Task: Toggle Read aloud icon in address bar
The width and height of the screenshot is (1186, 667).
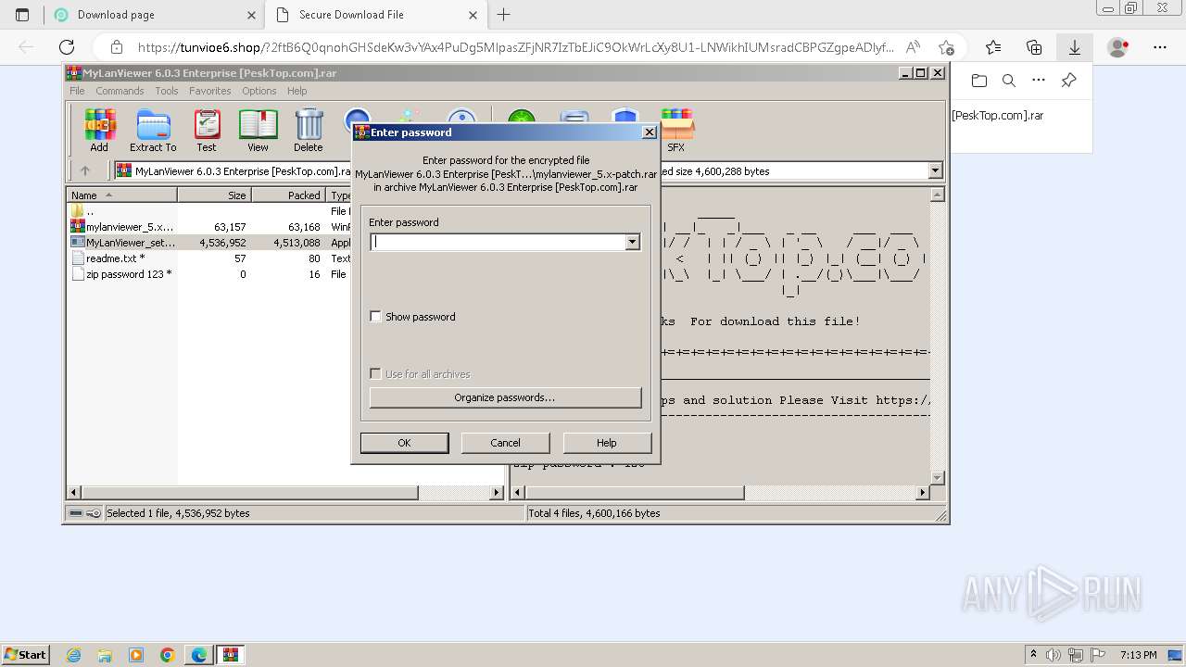Action: 913,47
